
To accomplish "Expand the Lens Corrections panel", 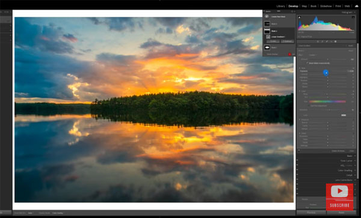I will tap(344, 180).
